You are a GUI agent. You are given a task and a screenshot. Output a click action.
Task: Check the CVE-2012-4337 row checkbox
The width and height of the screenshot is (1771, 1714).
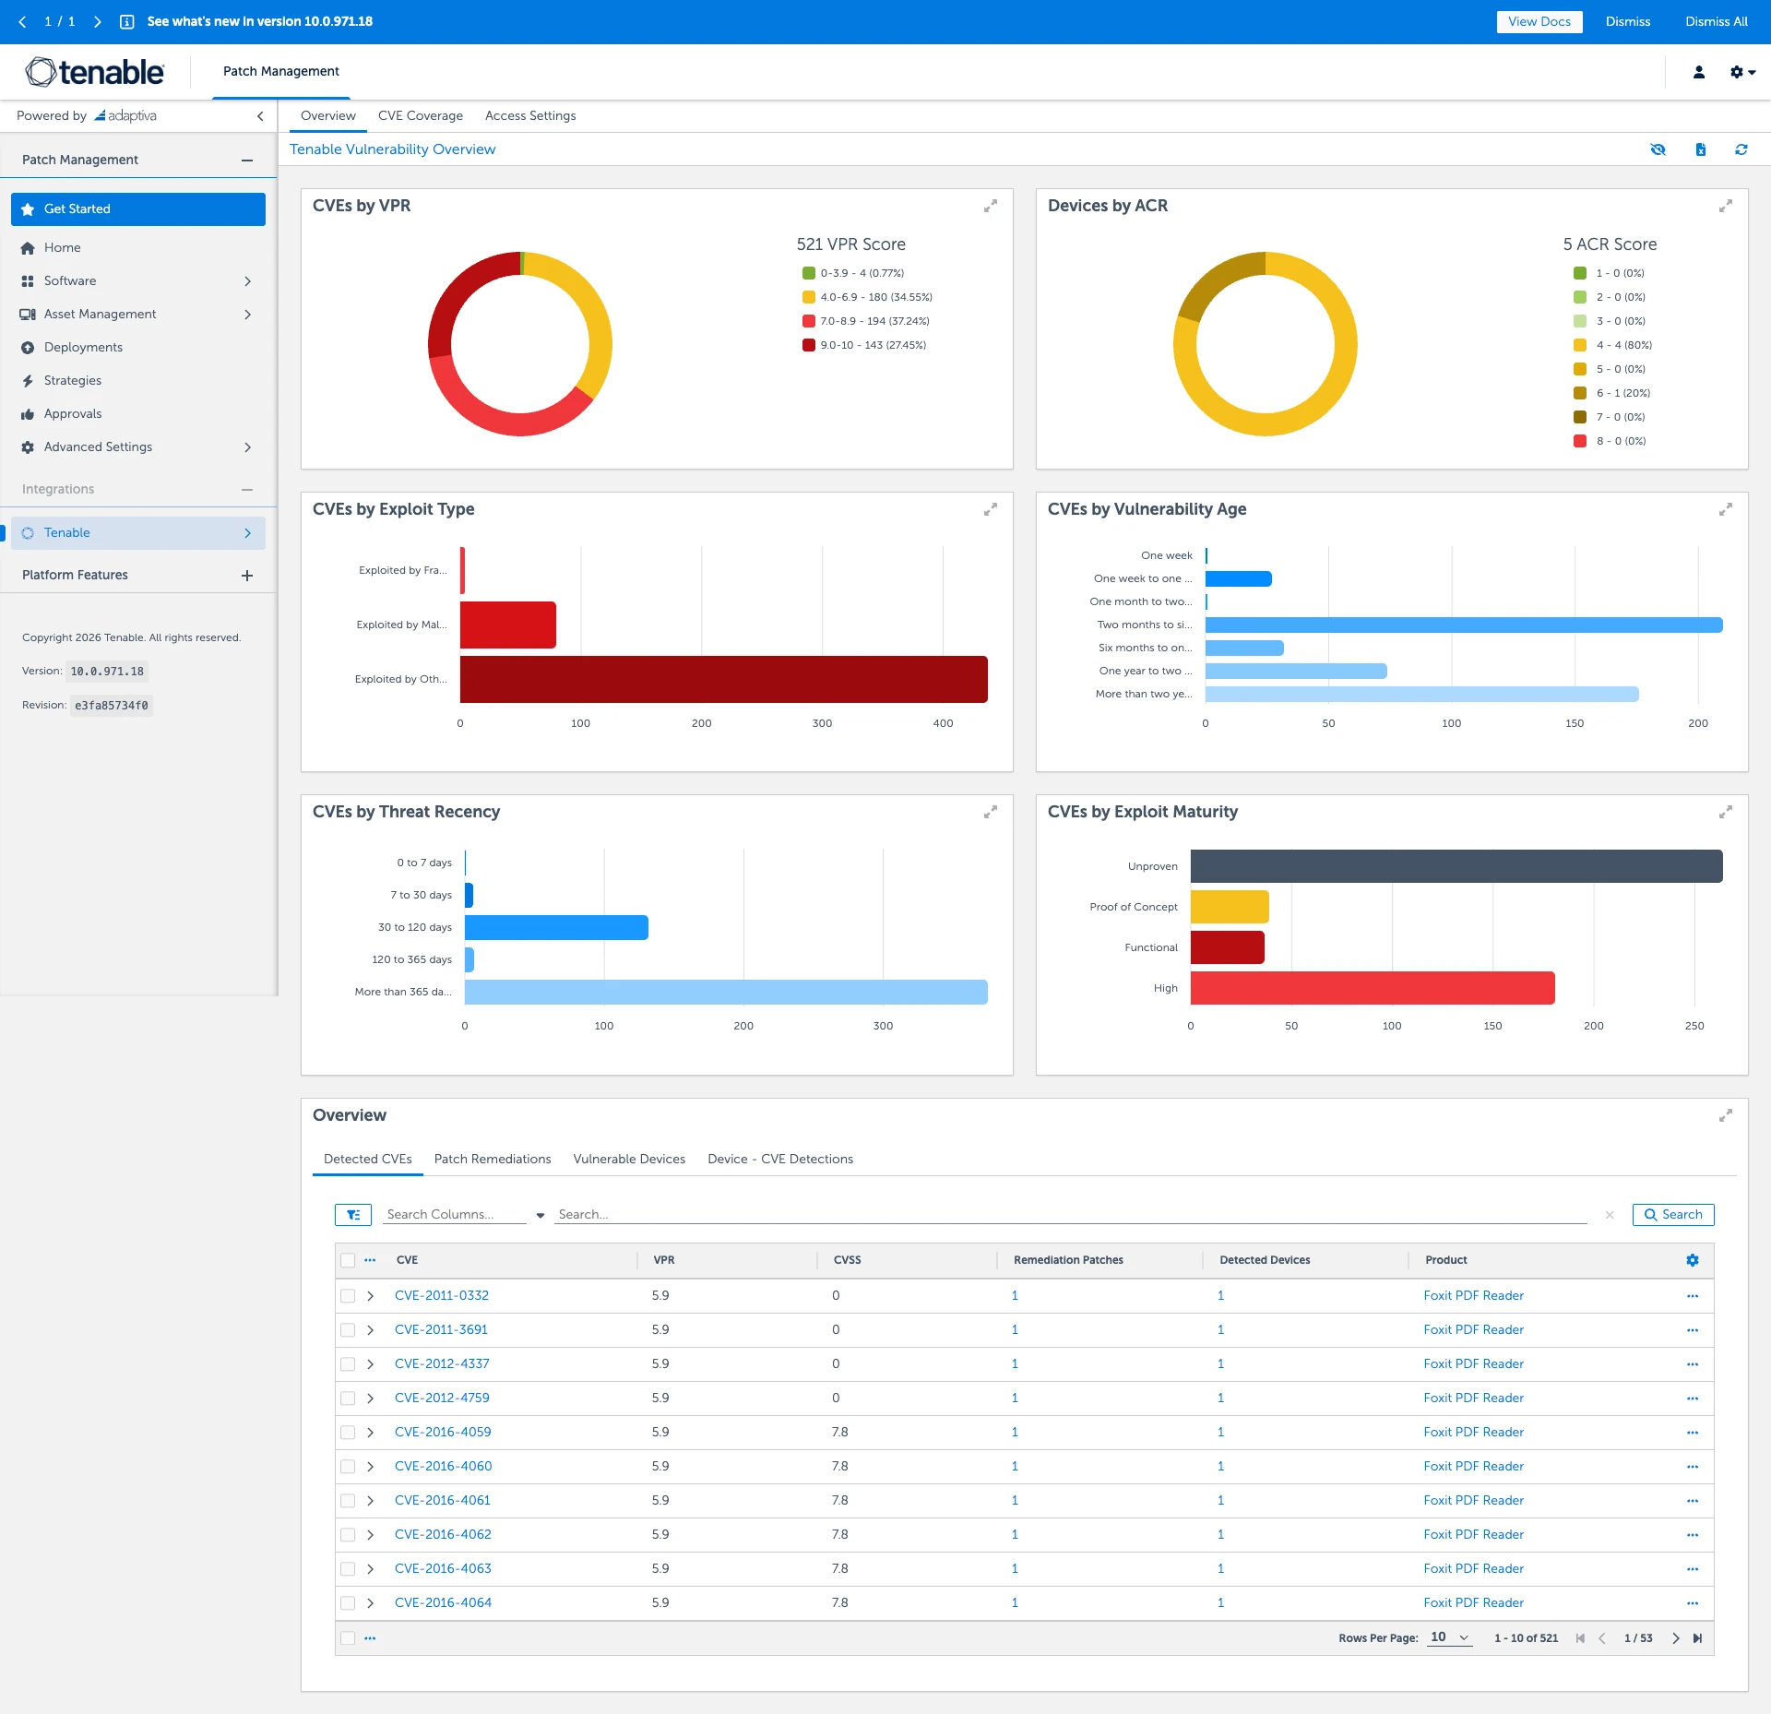point(348,1364)
